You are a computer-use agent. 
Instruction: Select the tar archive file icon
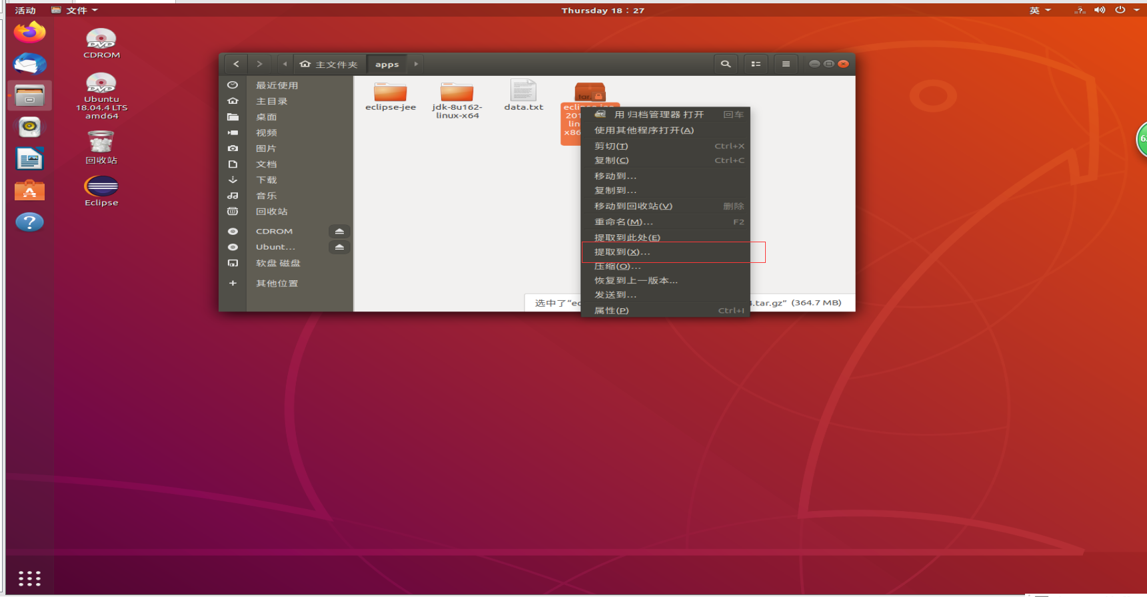(590, 92)
